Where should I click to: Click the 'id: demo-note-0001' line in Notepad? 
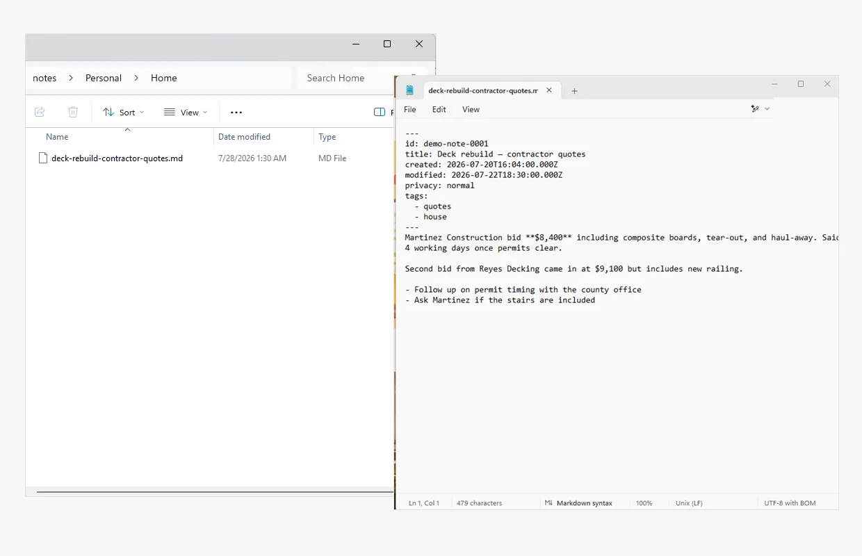point(447,144)
